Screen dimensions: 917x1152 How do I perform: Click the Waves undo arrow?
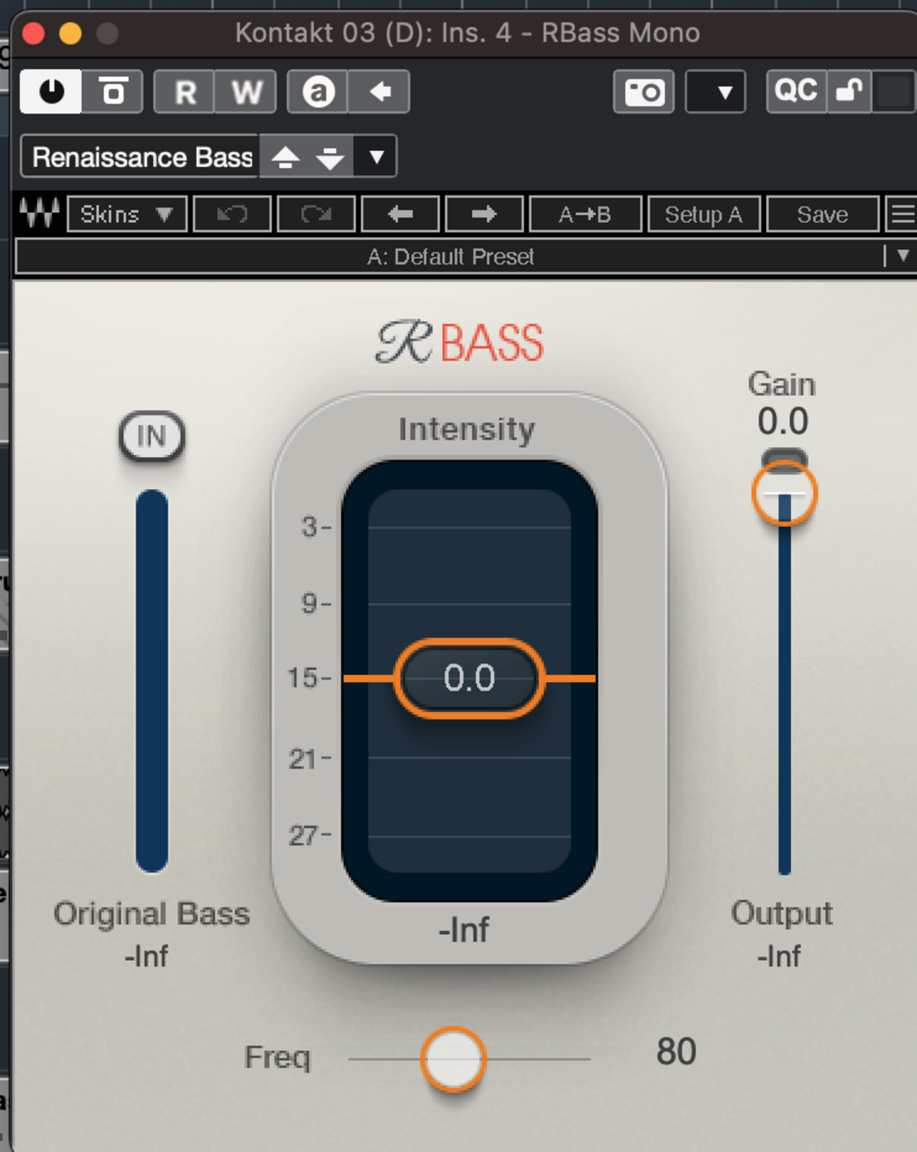[231, 214]
